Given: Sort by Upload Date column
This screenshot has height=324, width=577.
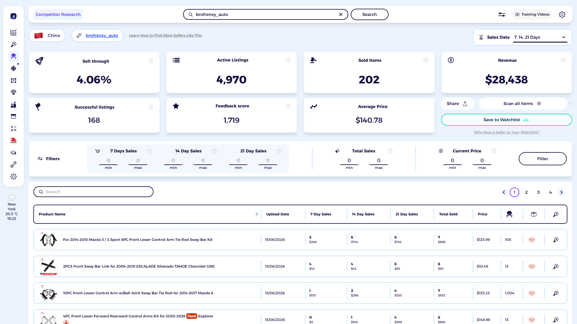Looking at the screenshot, I should 277,214.
